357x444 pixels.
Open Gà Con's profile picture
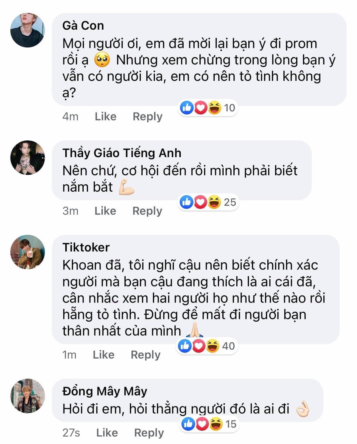pos(28,30)
